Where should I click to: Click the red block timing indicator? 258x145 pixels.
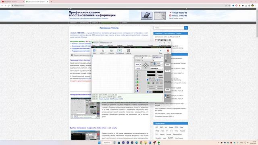[137, 88]
